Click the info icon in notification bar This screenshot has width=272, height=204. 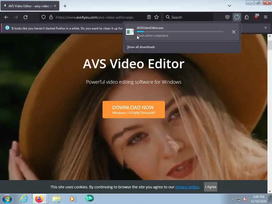(x=7, y=28)
